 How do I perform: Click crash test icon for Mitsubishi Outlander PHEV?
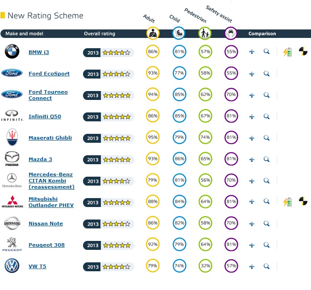303,201
